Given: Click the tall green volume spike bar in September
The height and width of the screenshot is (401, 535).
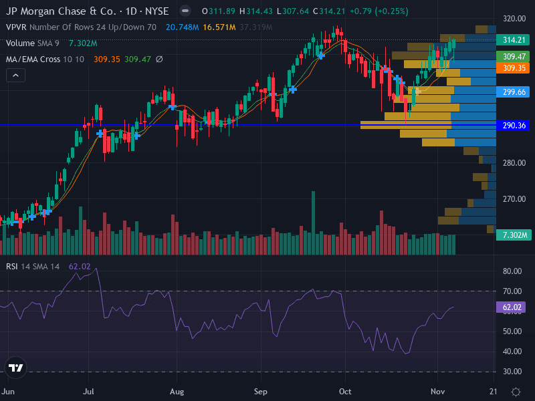Looking at the screenshot, I should pyautogui.click(x=313, y=223).
